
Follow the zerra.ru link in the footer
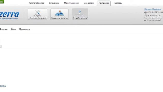3,86
